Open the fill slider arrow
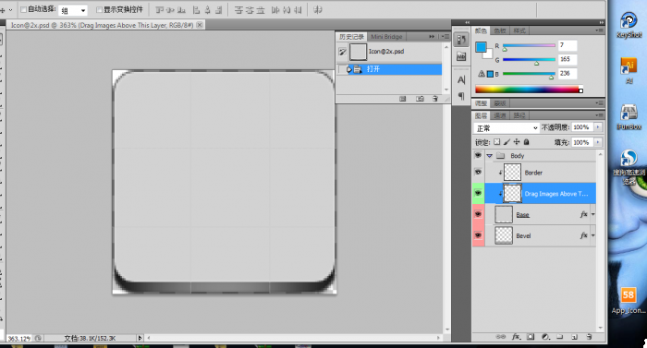Image resolution: width=647 pixels, height=348 pixels. point(598,142)
